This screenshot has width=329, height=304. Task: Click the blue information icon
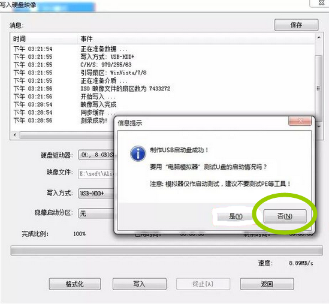(138, 153)
